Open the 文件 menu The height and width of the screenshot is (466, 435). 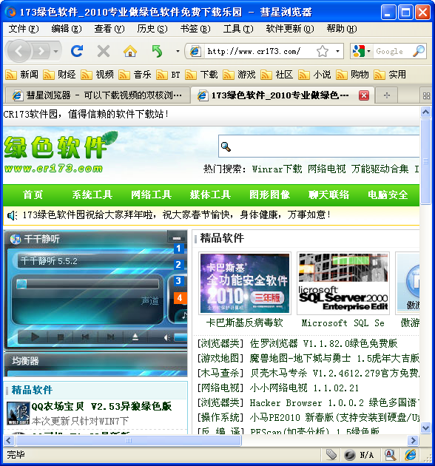coord(24,29)
